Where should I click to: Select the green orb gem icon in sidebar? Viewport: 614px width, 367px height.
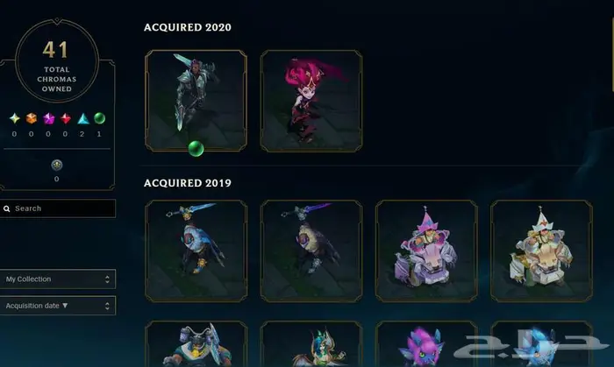tap(99, 118)
